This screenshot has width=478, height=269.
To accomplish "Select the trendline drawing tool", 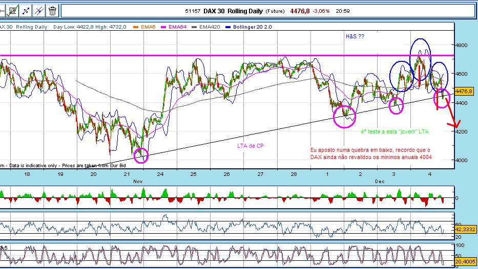I will click(x=26, y=11).
